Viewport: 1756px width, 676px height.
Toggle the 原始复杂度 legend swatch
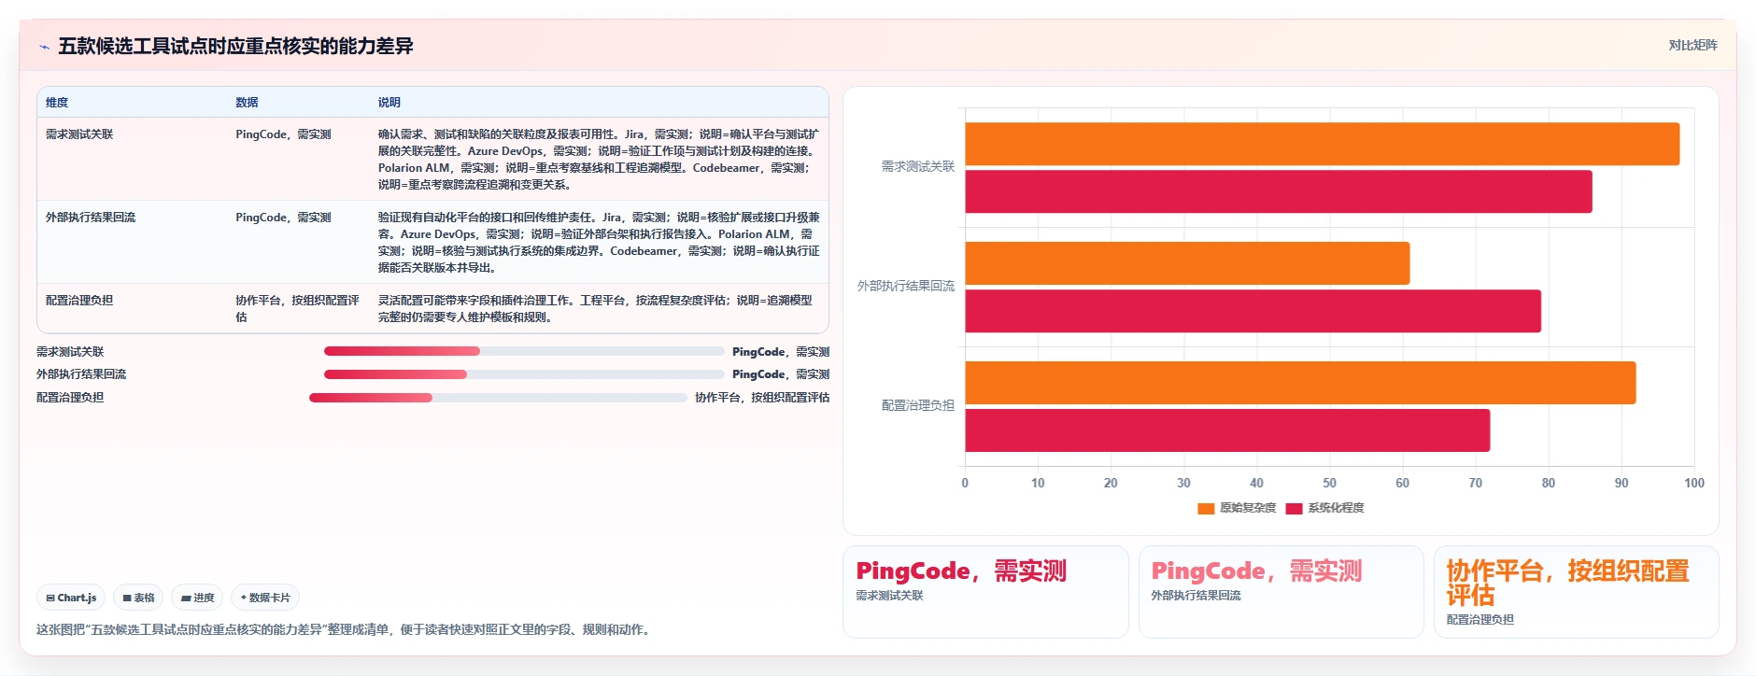coord(1206,508)
